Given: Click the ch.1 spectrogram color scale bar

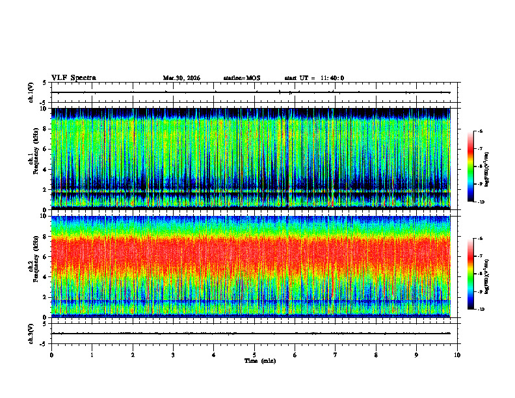Looking at the screenshot, I should point(470,166).
